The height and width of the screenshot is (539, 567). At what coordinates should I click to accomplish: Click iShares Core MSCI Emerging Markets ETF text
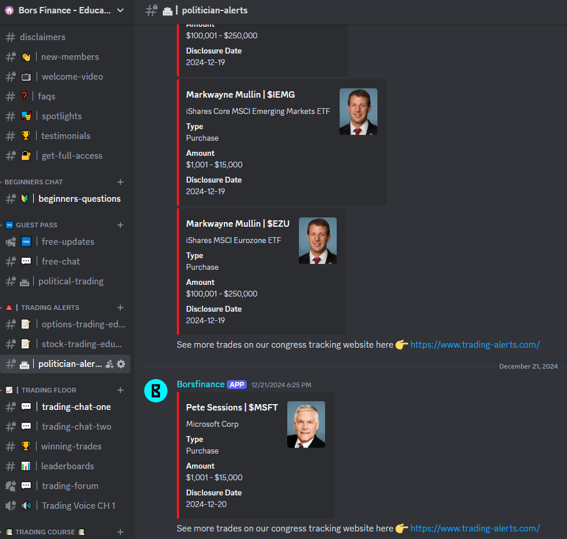(258, 111)
